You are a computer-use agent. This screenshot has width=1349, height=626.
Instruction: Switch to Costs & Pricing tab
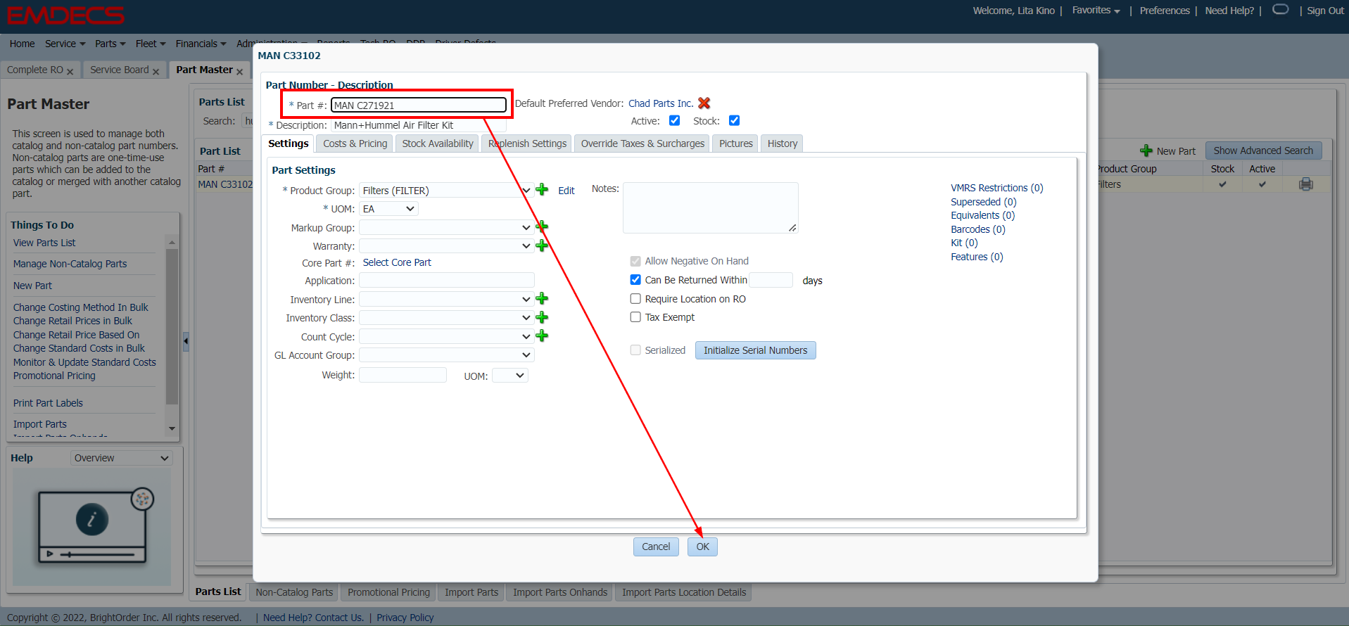coord(355,143)
